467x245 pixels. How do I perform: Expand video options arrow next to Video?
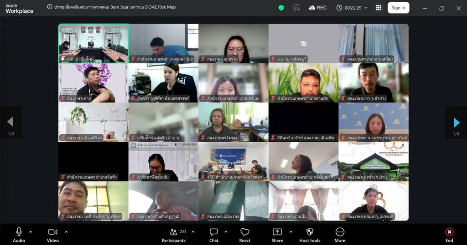66,232
